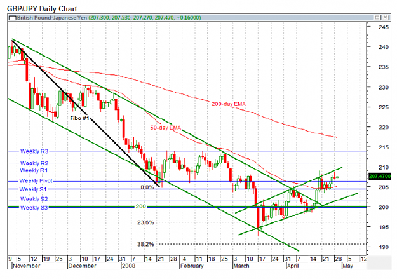
Task: Click the 245 price axis value
Action: pyautogui.click(x=383, y=27)
